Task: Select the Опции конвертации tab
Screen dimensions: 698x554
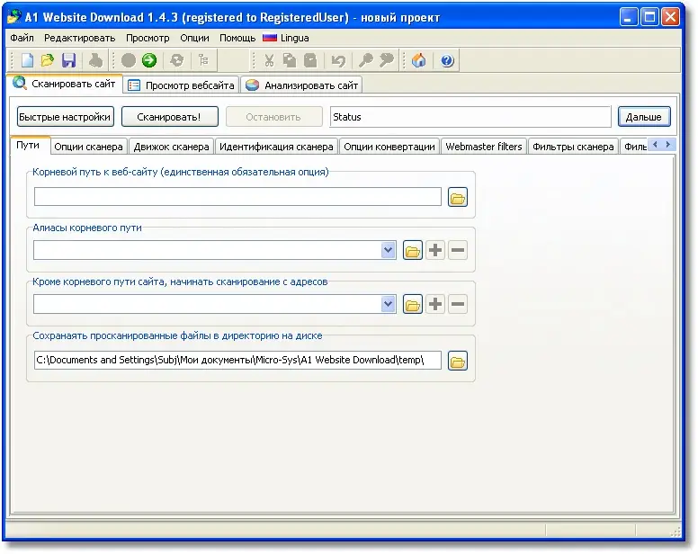Action: (x=389, y=147)
